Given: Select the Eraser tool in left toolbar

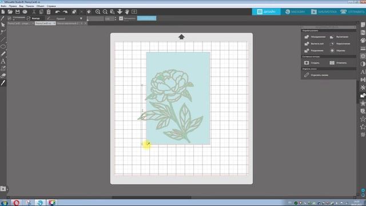Looking at the screenshot, I should click(x=3, y=76).
